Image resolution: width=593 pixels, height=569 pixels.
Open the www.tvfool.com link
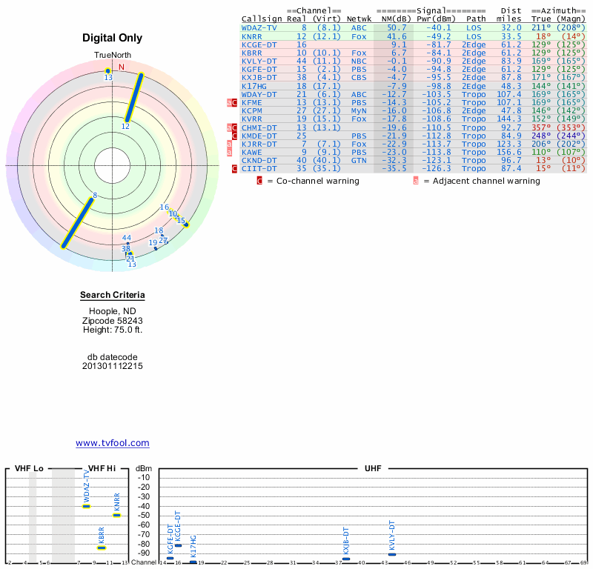pyautogui.click(x=113, y=443)
